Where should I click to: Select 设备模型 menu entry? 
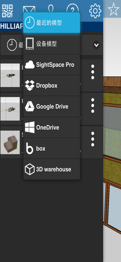(52, 44)
